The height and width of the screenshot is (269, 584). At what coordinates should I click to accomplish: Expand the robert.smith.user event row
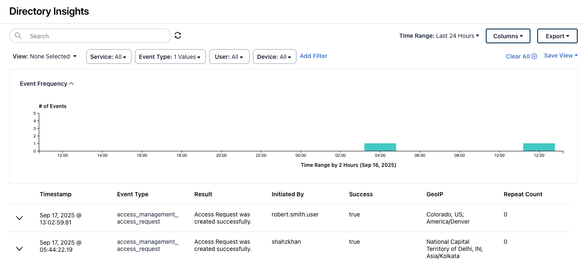pos(19,218)
